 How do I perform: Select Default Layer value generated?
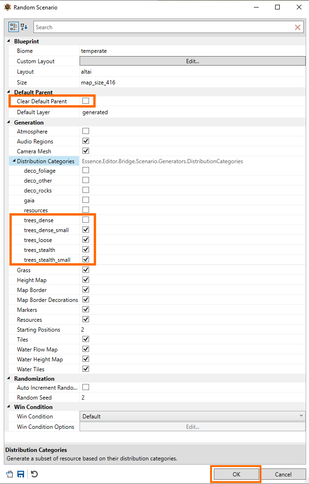point(95,112)
